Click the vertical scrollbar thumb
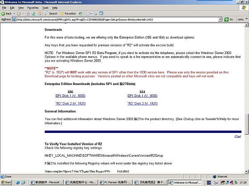 (246, 124)
